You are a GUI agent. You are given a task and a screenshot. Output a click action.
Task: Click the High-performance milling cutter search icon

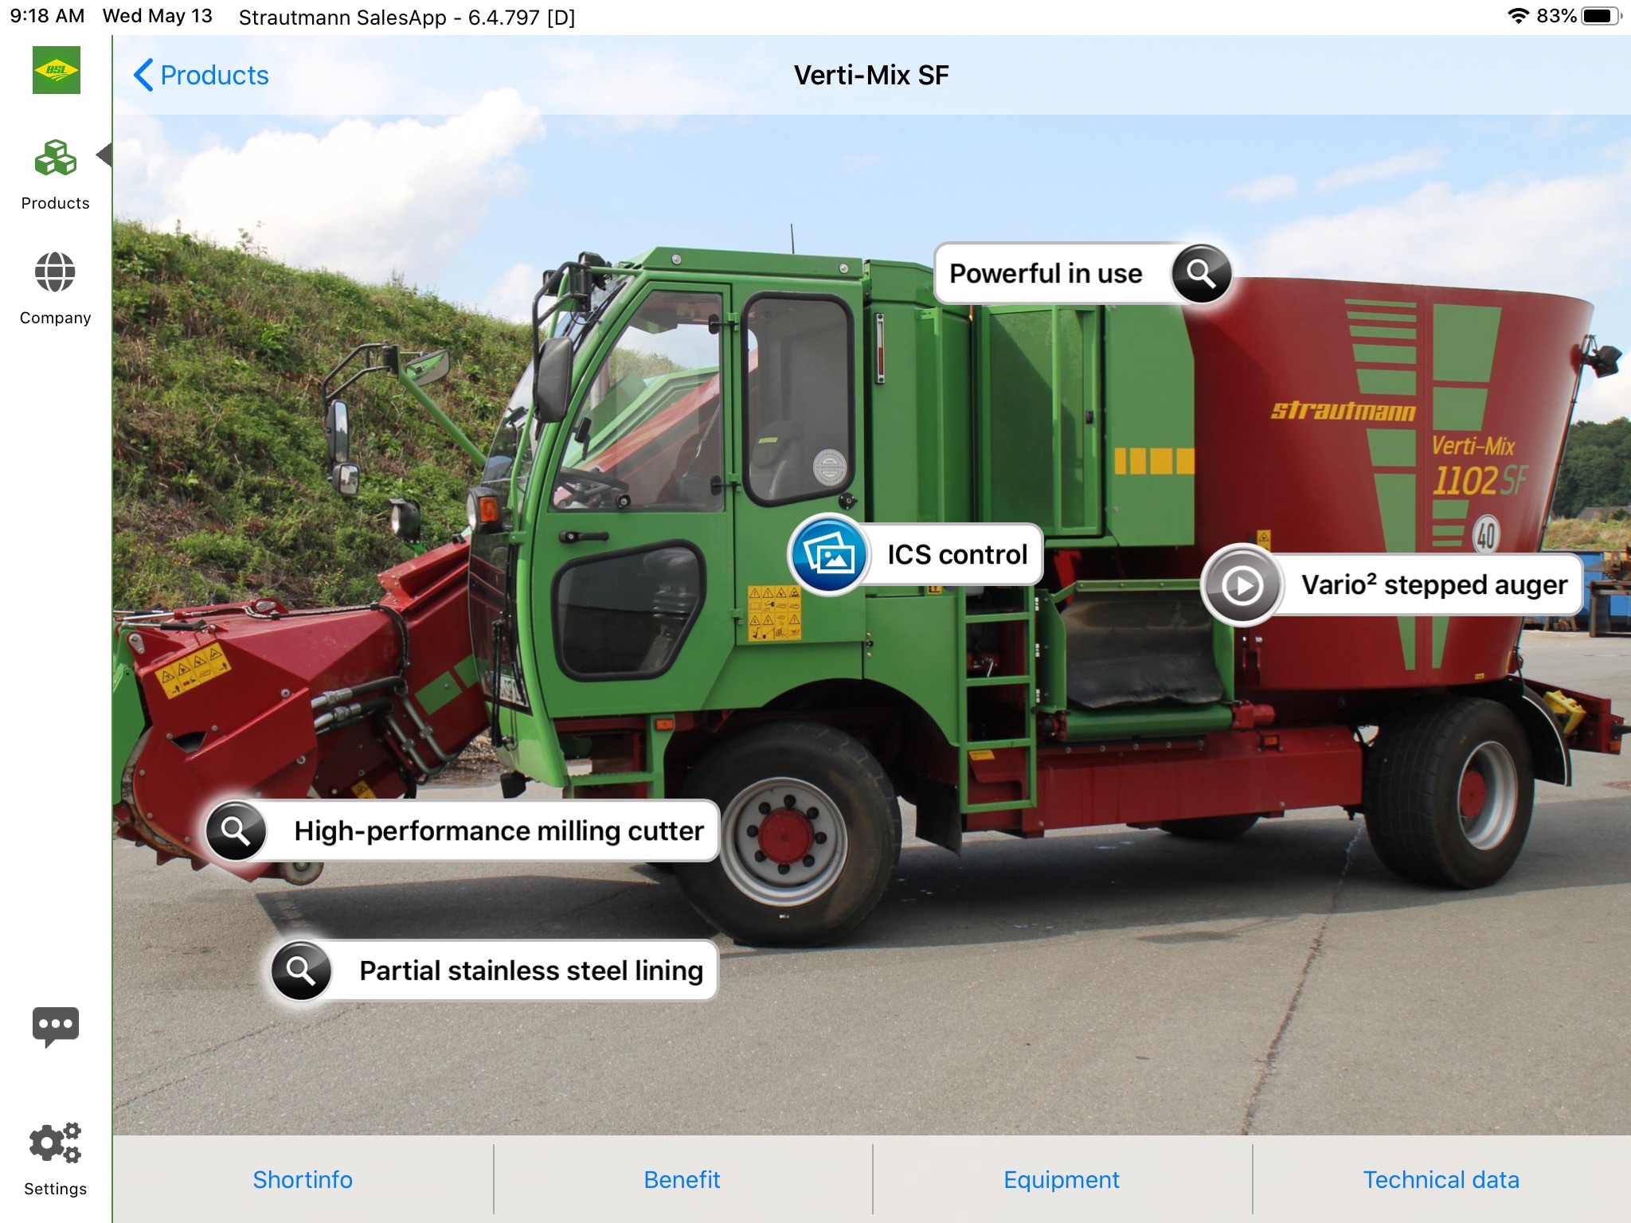pyautogui.click(x=237, y=829)
